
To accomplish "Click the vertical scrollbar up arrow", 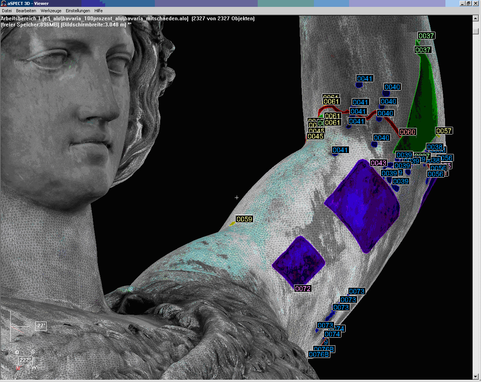I will [476, 18].
